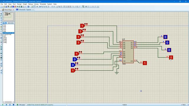189x106 pixels.
Task: Click the Open Project toolbar icon
Action: pos(4,6)
